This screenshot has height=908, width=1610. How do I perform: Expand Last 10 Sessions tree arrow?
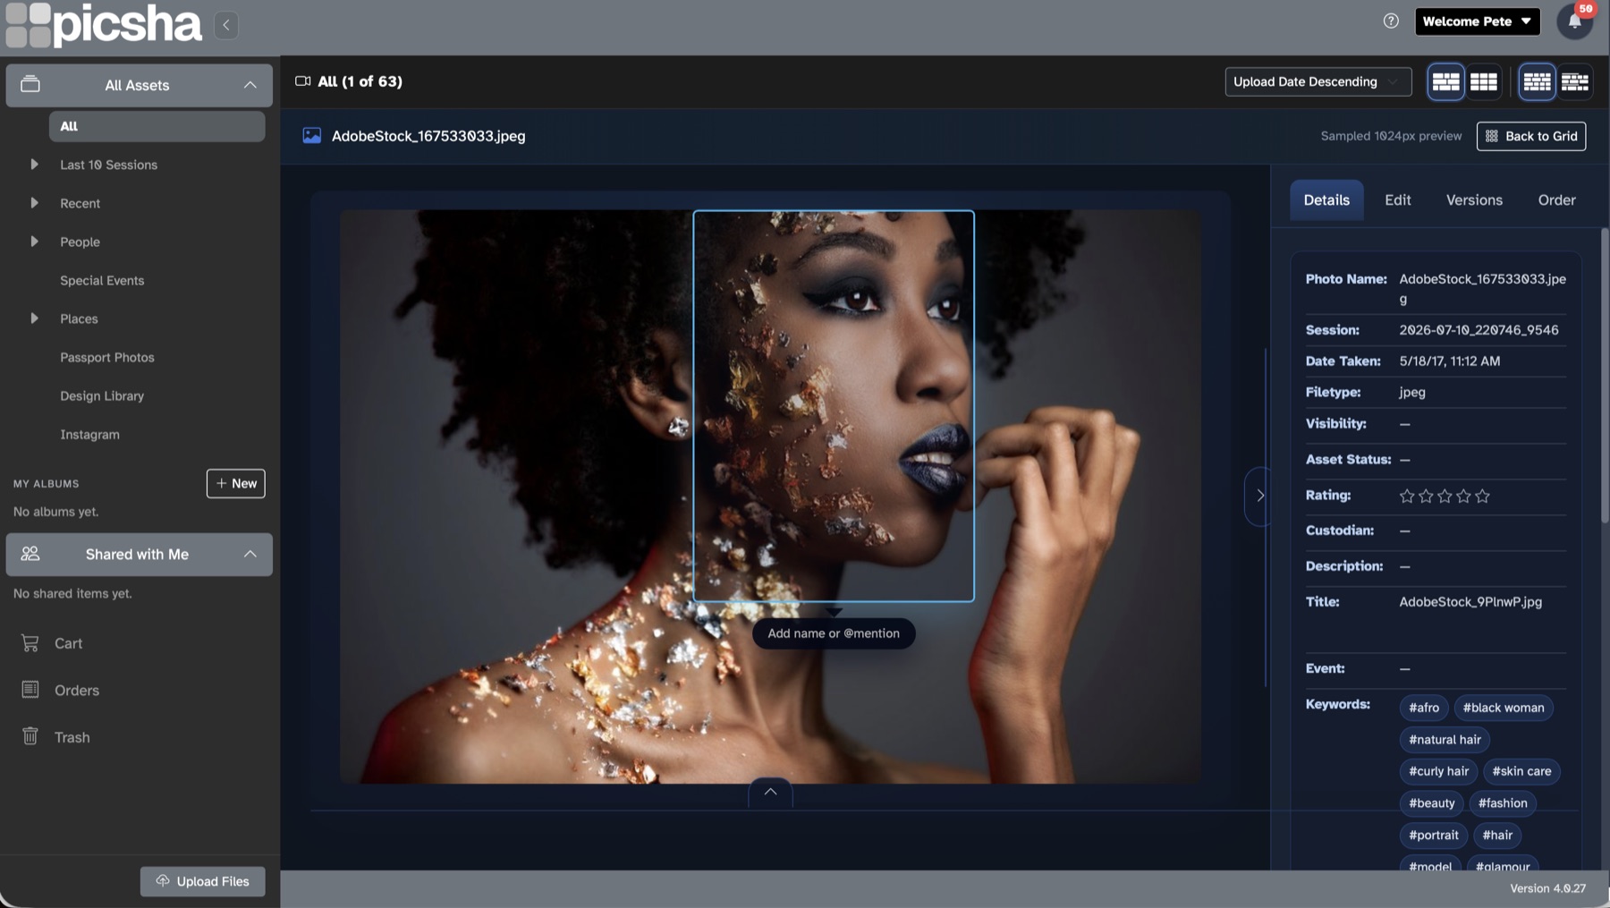point(34,165)
